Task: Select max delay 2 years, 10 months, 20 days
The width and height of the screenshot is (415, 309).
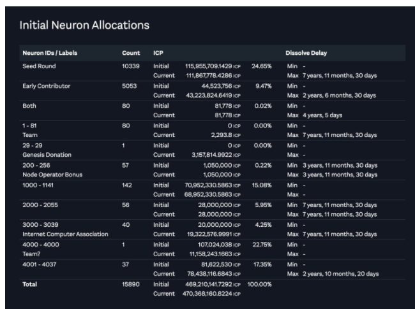Action: point(341,273)
